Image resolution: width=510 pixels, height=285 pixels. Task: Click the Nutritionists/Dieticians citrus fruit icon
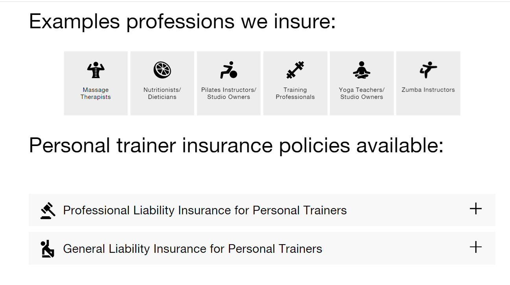pos(162,70)
